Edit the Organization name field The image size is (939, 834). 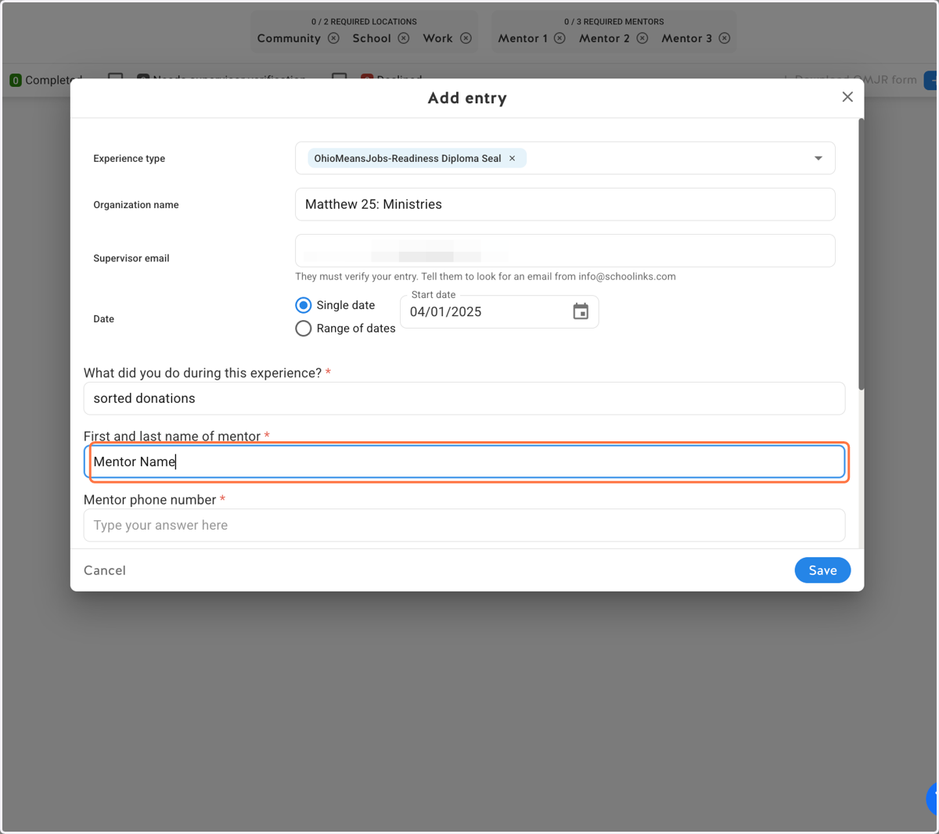565,204
